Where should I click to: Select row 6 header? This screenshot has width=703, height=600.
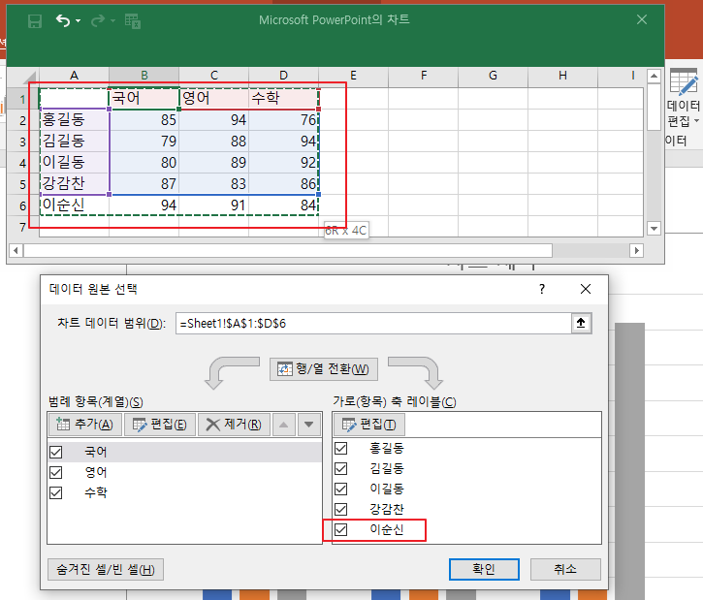pos(23,205)
